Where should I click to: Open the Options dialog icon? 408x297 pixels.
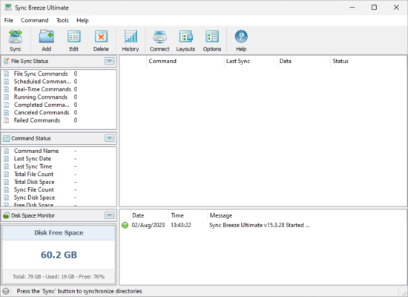point(212,36)
